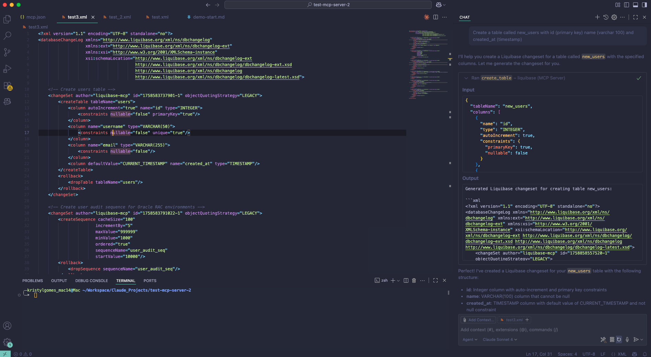Toggle primary side bar layout button
The height and width of the screenshot is (357, 651).
pyautogui.click(x=627, y=5)
